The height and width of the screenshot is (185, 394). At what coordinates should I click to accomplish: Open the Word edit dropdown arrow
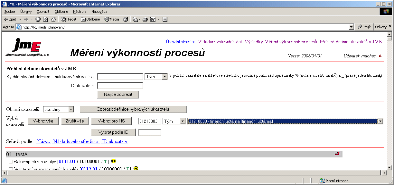click(159, 19)
